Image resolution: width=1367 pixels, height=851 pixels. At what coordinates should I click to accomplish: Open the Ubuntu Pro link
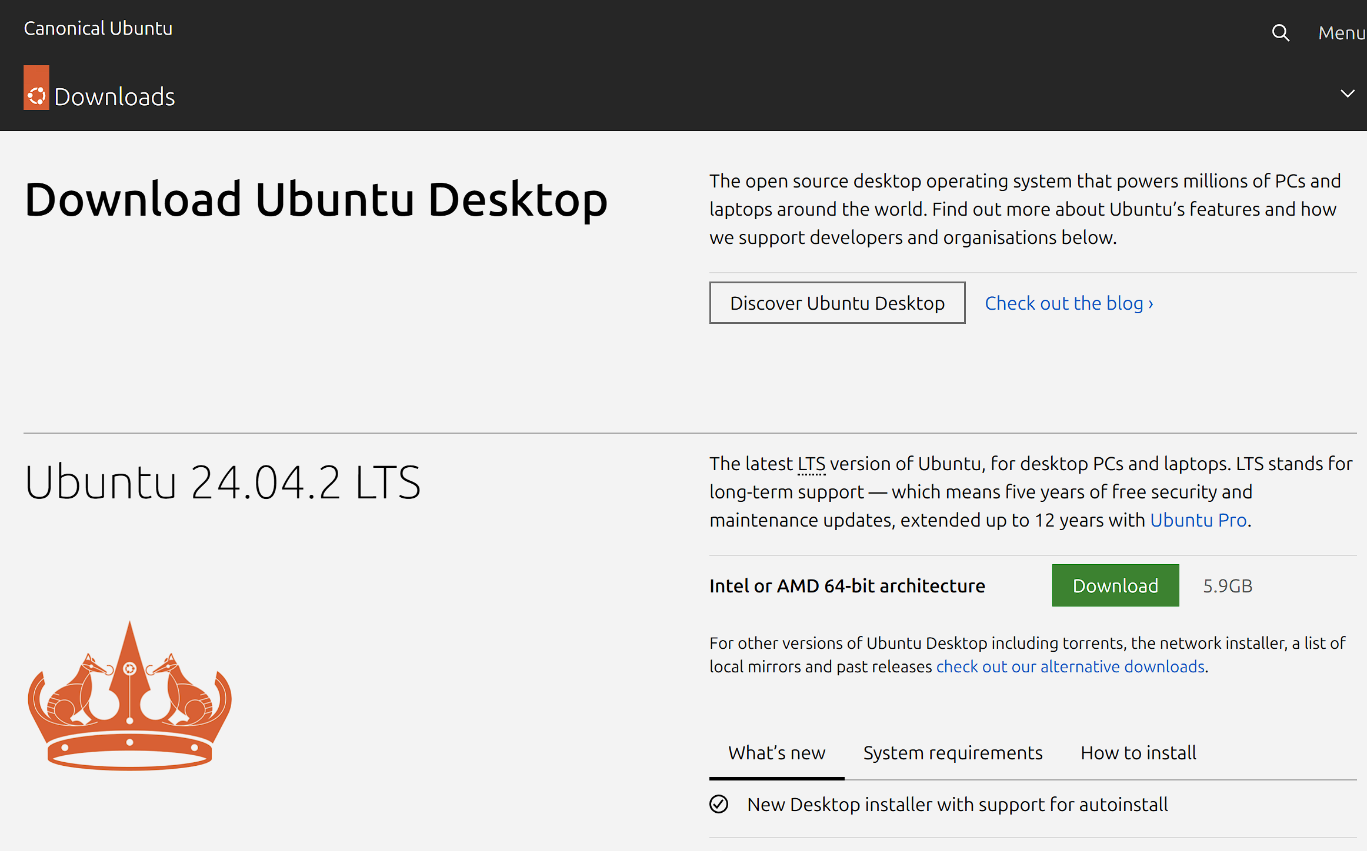(1198, 520)
